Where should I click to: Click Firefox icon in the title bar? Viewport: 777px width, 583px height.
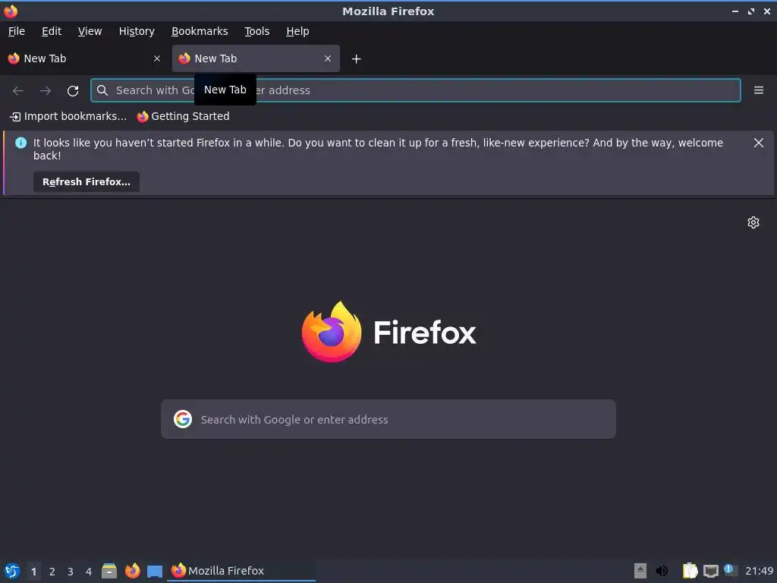coord(11,11)
